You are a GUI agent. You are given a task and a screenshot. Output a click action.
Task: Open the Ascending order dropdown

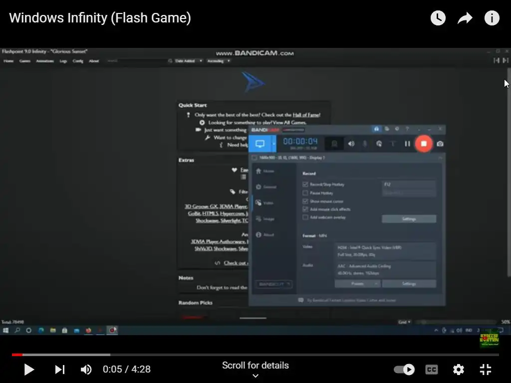(219, 61)
